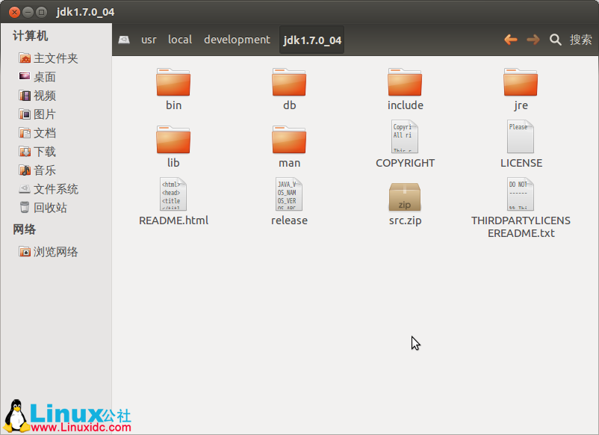Open the lib folder icon
599x435 pixels.
[x=173, y=140]
